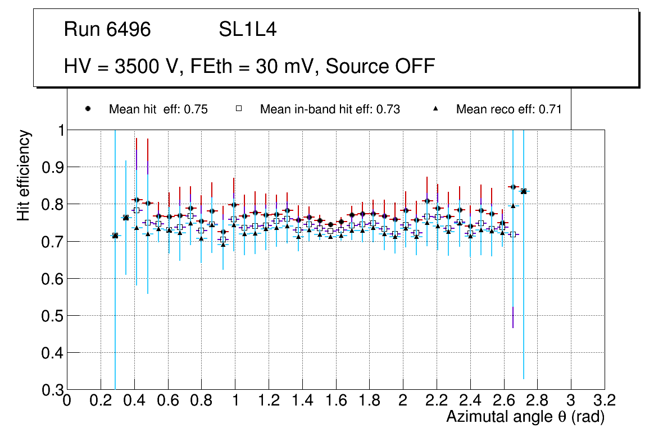Click the 'HV = 3500 V' settings line

[249, 66]
